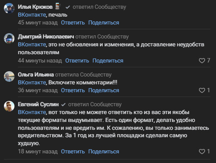Image resolution: width=216 pixels, height=163 pixels.
Task: Open Евгений Суслин's avatar
Action: 9,106
